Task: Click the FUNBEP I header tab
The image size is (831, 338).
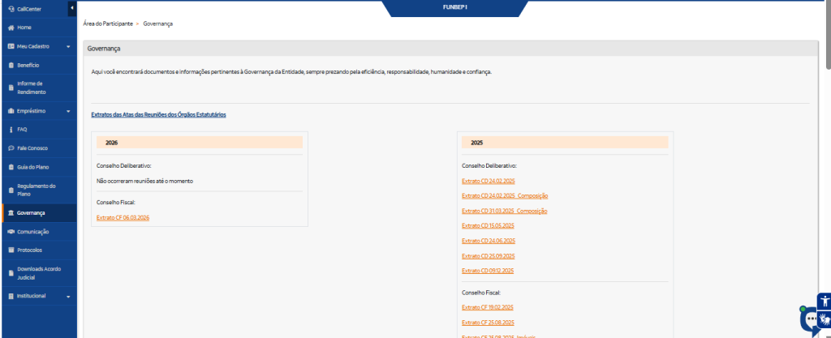Action: pyautogui.click(x=454, y=8)
